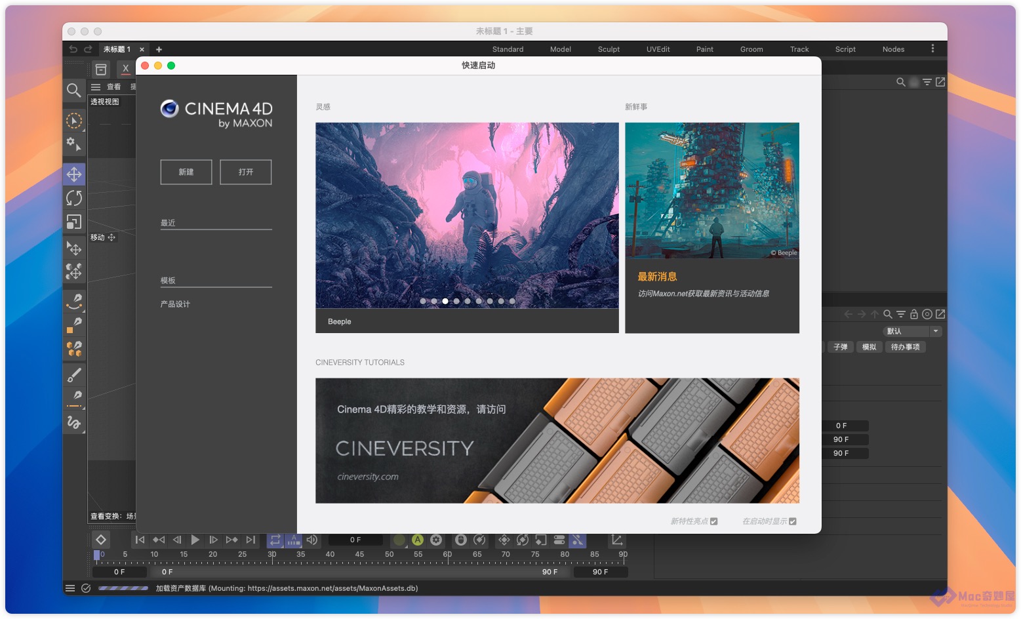Select the last carousel dot under the artwork
The height and width of the screenshot is (619, 1021).
512,302
